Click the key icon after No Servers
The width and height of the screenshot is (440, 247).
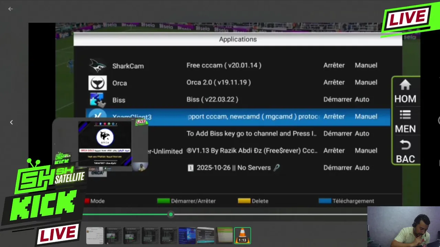(276, 168)
